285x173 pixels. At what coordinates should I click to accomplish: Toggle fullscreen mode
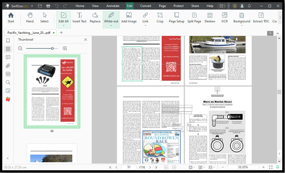tap(270, 167)
